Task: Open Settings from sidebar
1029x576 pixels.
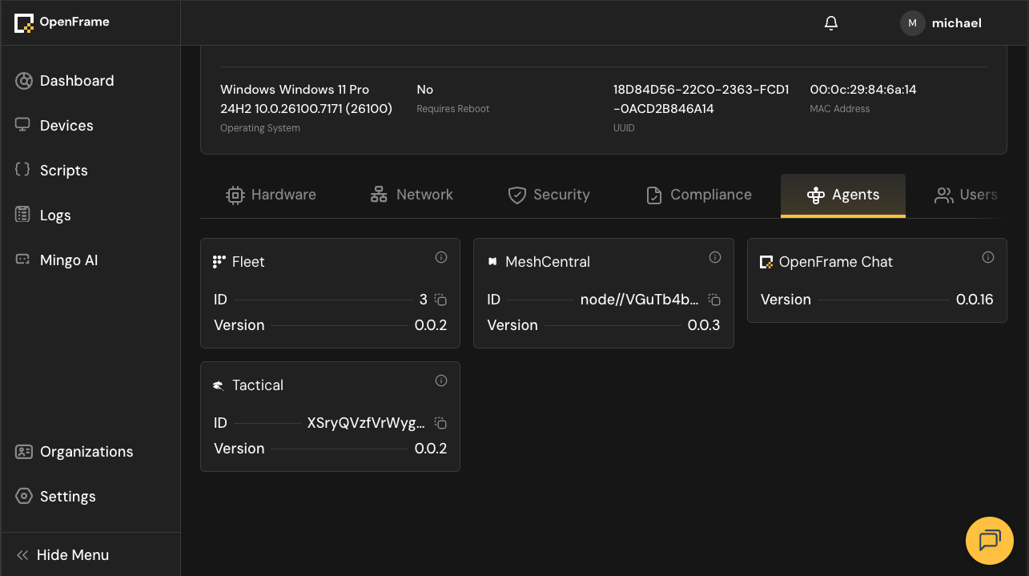Action: tap(90, 497)
